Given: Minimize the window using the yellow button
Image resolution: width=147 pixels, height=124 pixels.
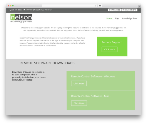Looking at the screenshot, I should coord(11,6).
